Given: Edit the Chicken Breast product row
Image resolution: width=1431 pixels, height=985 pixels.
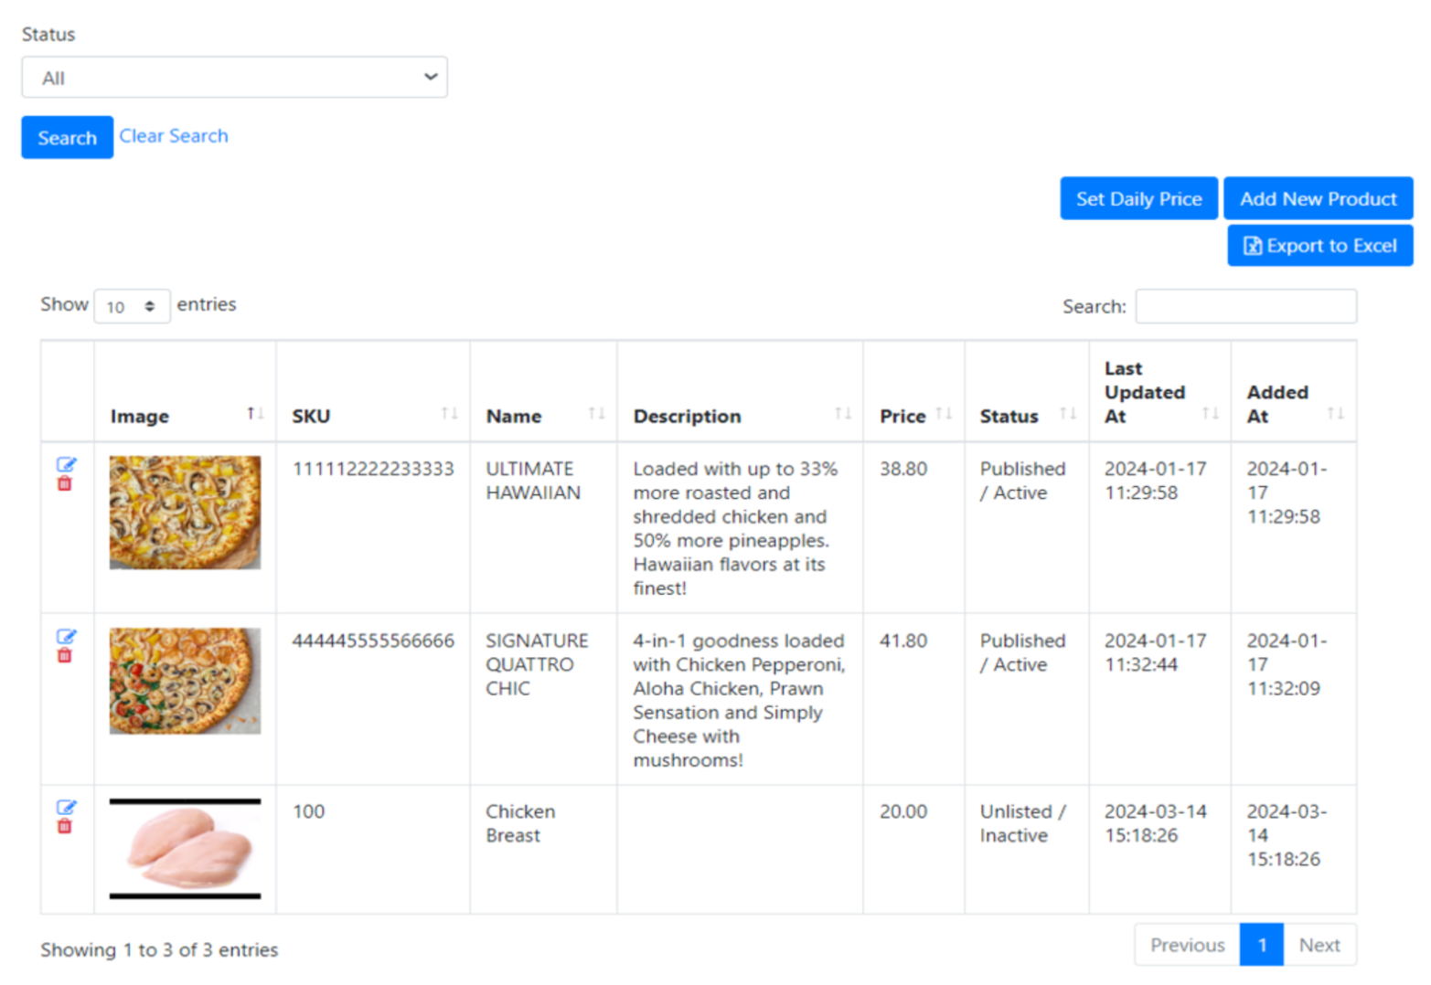Looking at the screenshot, I should (x=66, y=807).
